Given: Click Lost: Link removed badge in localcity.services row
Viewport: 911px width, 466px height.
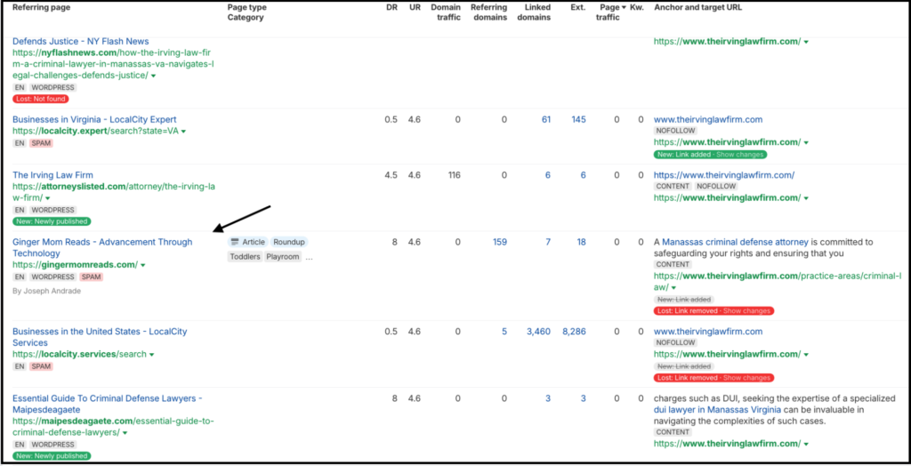Looking at the screenshot, I should tap(714, 378).
